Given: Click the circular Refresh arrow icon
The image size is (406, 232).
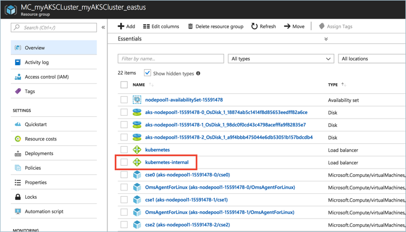Looking at the screenshot, I should 255,26.
